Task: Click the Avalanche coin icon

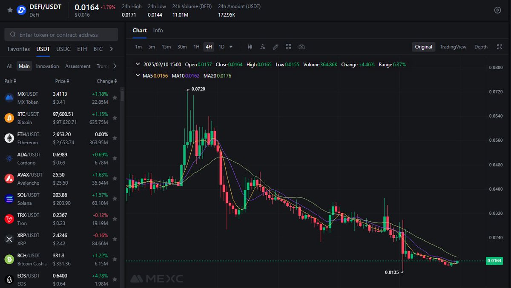Action: pyautogui.click(x=9, y=179)
